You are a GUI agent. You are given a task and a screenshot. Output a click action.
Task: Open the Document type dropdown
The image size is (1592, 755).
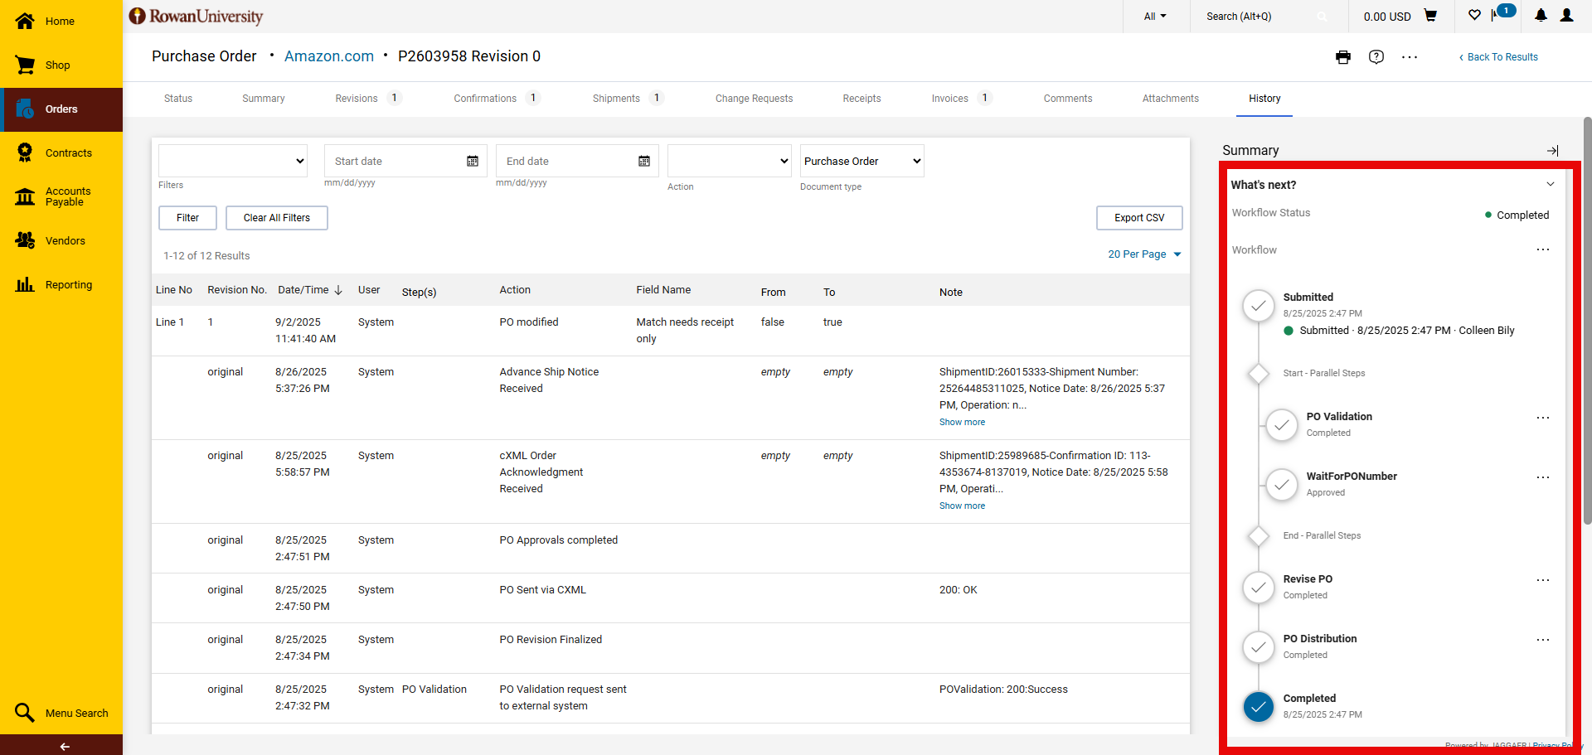click(862, 161)
